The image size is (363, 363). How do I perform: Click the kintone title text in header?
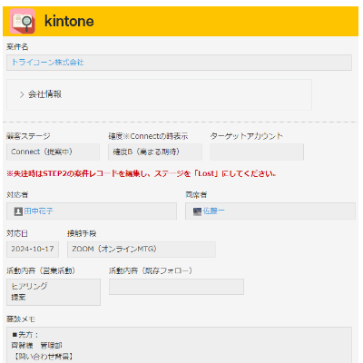[x=69, y=21]
